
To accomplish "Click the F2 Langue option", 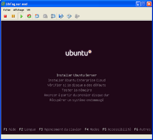I will tap(28, 129).
